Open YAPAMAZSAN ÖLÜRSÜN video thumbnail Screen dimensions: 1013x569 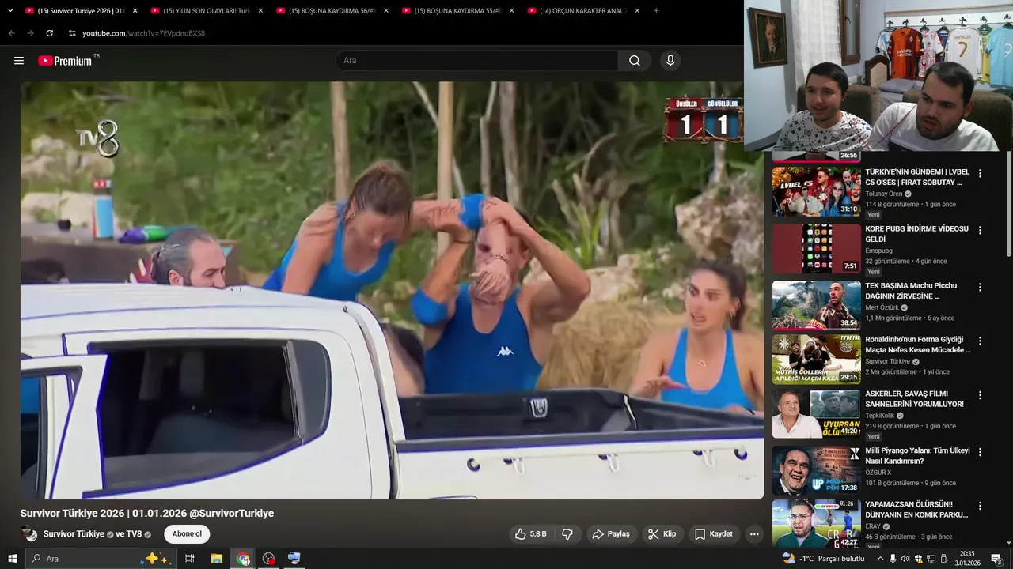point(817,524)
